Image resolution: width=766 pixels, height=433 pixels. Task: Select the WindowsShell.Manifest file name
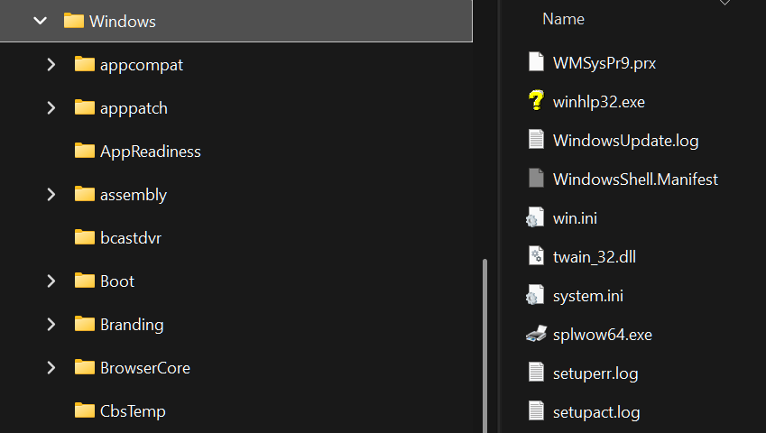635,180
